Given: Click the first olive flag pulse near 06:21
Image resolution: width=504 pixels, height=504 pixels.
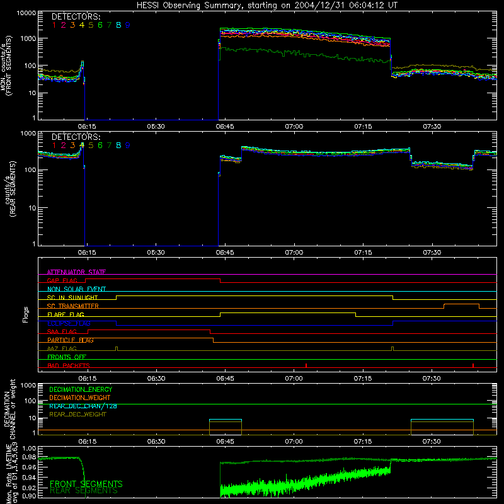Looking at the screenshot, I should tap(117, 349).
